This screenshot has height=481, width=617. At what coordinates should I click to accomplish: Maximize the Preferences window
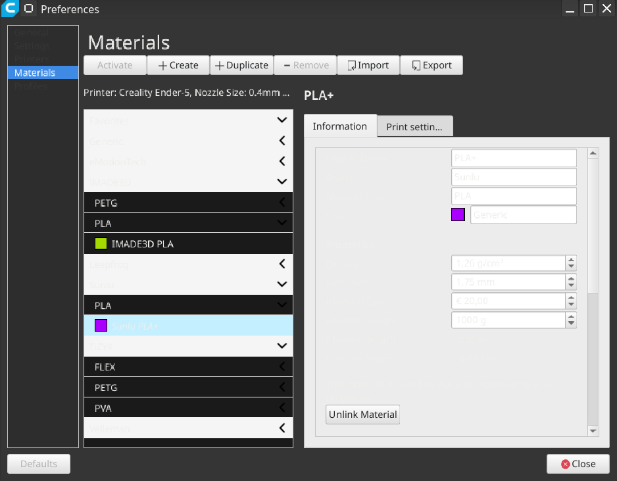pos(588,9)
